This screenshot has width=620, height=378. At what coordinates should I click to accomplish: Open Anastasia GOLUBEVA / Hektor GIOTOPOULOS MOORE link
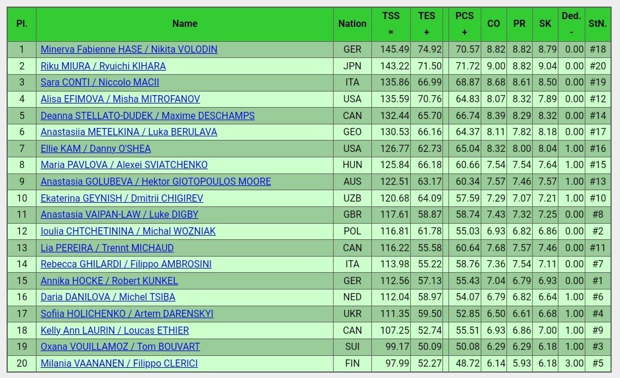point(156,181)
